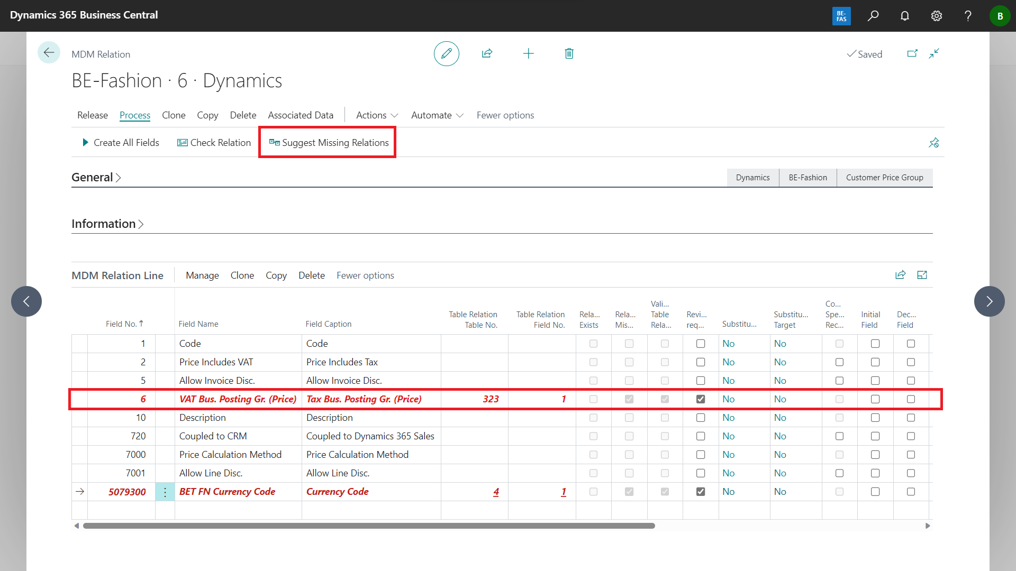Toggle Initial Field for Price Includes VAT
This screenshot has height=571, width=1016.
click(x=875, y=362)
